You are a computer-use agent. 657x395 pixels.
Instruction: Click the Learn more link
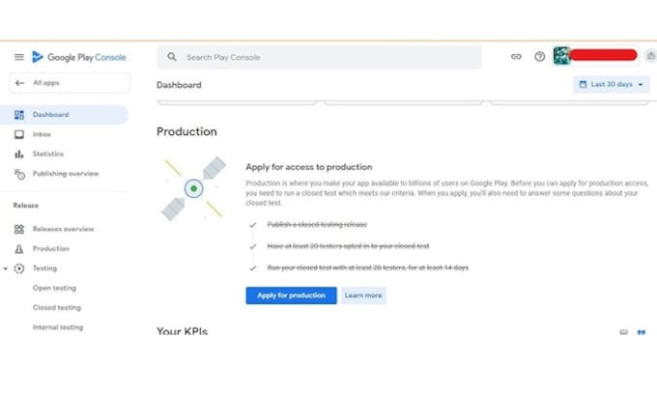coord(363,296)
